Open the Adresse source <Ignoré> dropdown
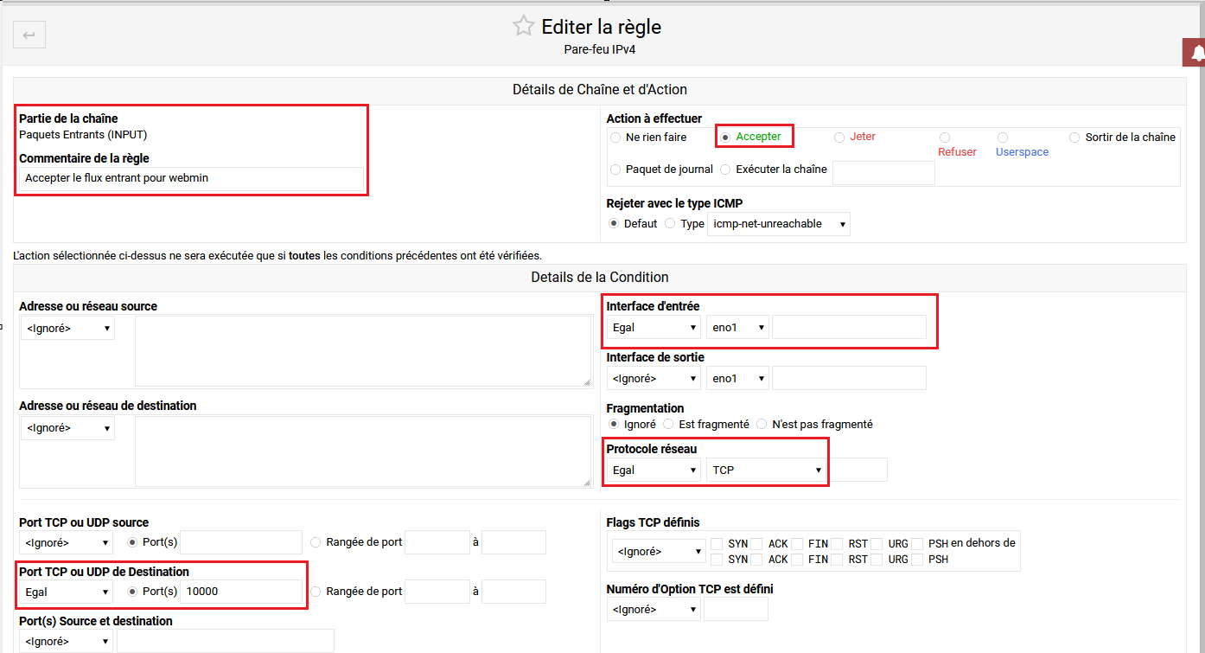Image resolution: width=1205 pixels, height=653 pixels. click(x=67, y=327)
